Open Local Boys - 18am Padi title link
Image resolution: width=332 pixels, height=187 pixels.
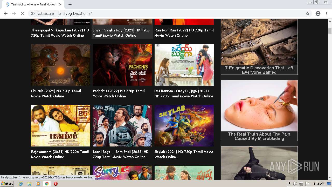tap(121, 154)
